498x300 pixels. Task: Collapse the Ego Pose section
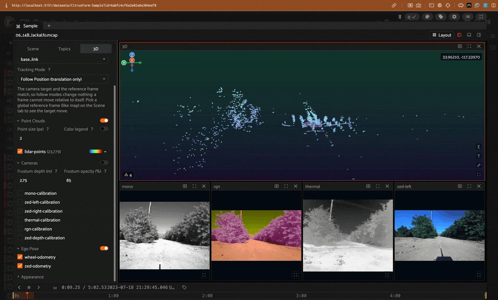click(18, 249)
